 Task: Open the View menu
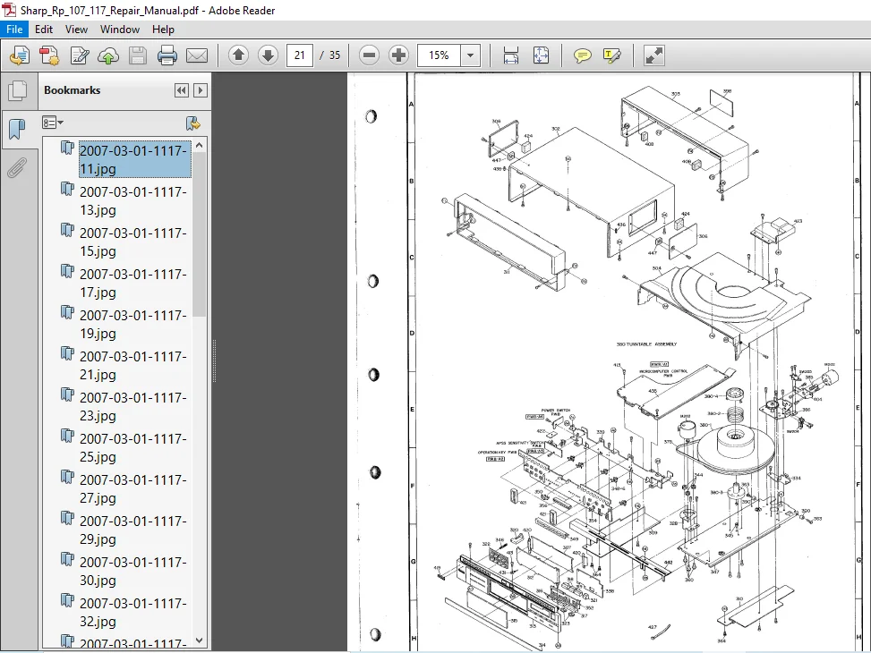pos(76,30)
